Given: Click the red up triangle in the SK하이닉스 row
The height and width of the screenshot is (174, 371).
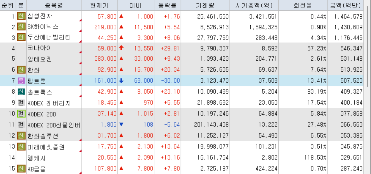Looking at the screenshot, I should tap(121, 27).
